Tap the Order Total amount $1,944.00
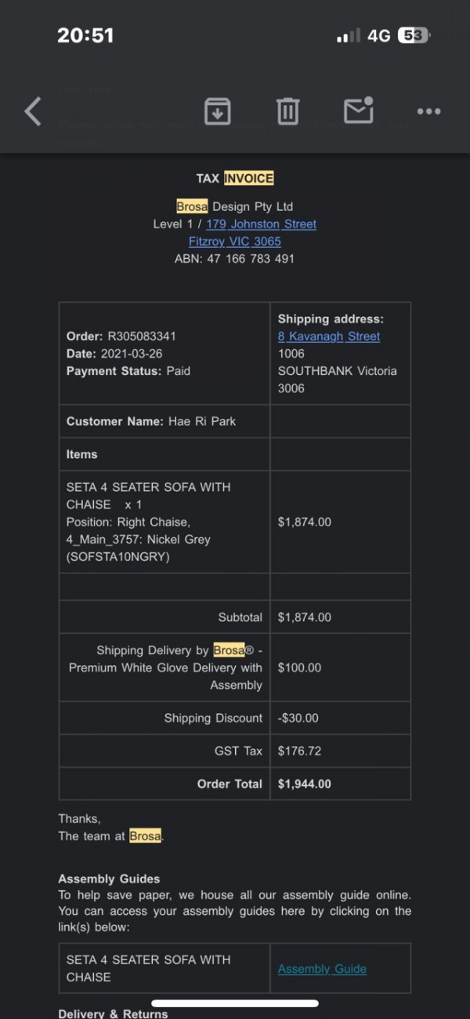Screen dimensions: 470x1019 (305, 784)
